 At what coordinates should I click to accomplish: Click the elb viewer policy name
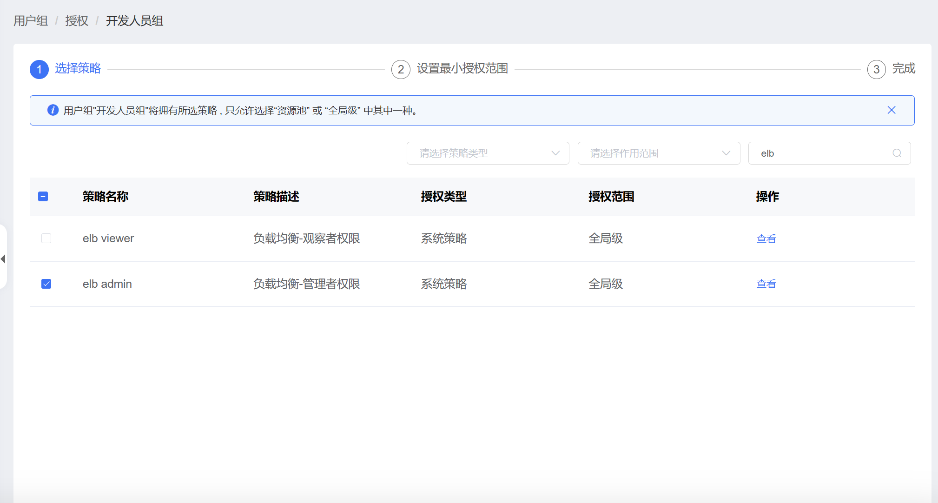[108, 238]
